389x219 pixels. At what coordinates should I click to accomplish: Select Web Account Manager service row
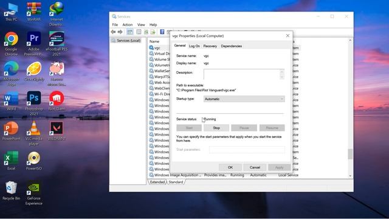coord(159,83)
